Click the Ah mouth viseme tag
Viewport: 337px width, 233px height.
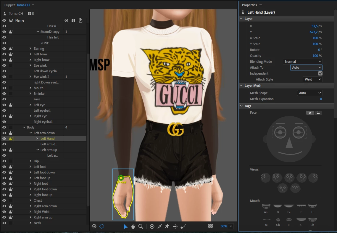(x=266, y=206)
